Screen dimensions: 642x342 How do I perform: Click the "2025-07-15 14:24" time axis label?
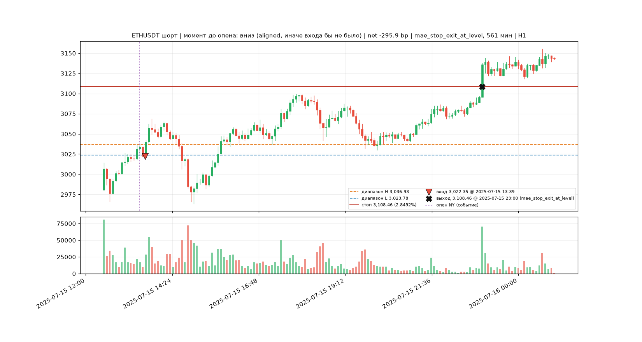pyautogui.click(x=147, y=294)
